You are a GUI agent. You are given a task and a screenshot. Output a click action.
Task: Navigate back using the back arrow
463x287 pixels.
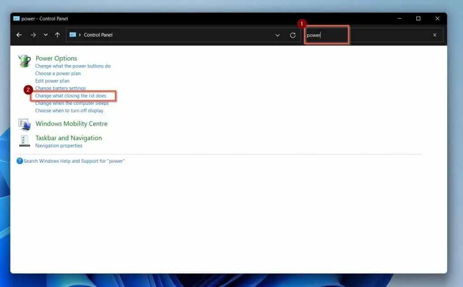[x=18, y=35]
